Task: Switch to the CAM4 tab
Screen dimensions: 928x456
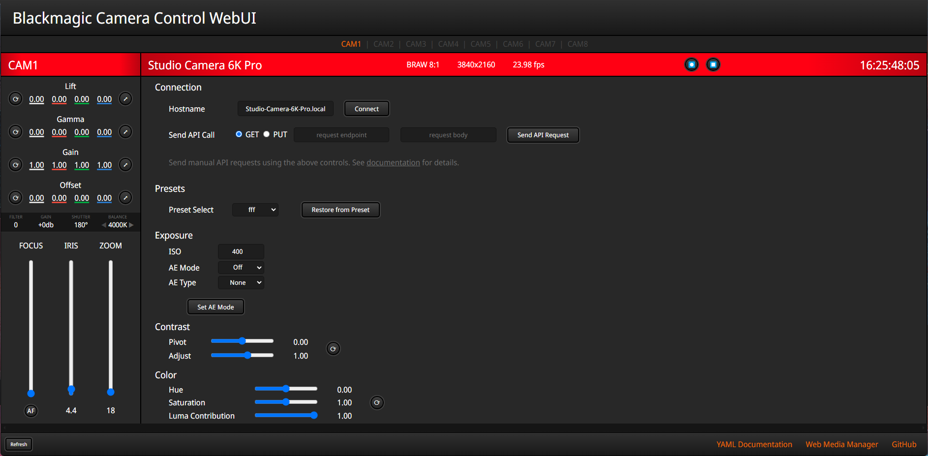Action: pyautogui.click(x=448, y=44)
